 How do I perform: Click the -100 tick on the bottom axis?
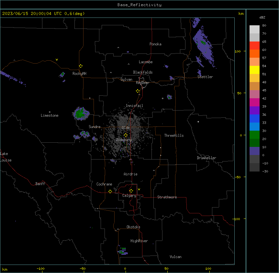pyautogui.click(x=40, y=268)
